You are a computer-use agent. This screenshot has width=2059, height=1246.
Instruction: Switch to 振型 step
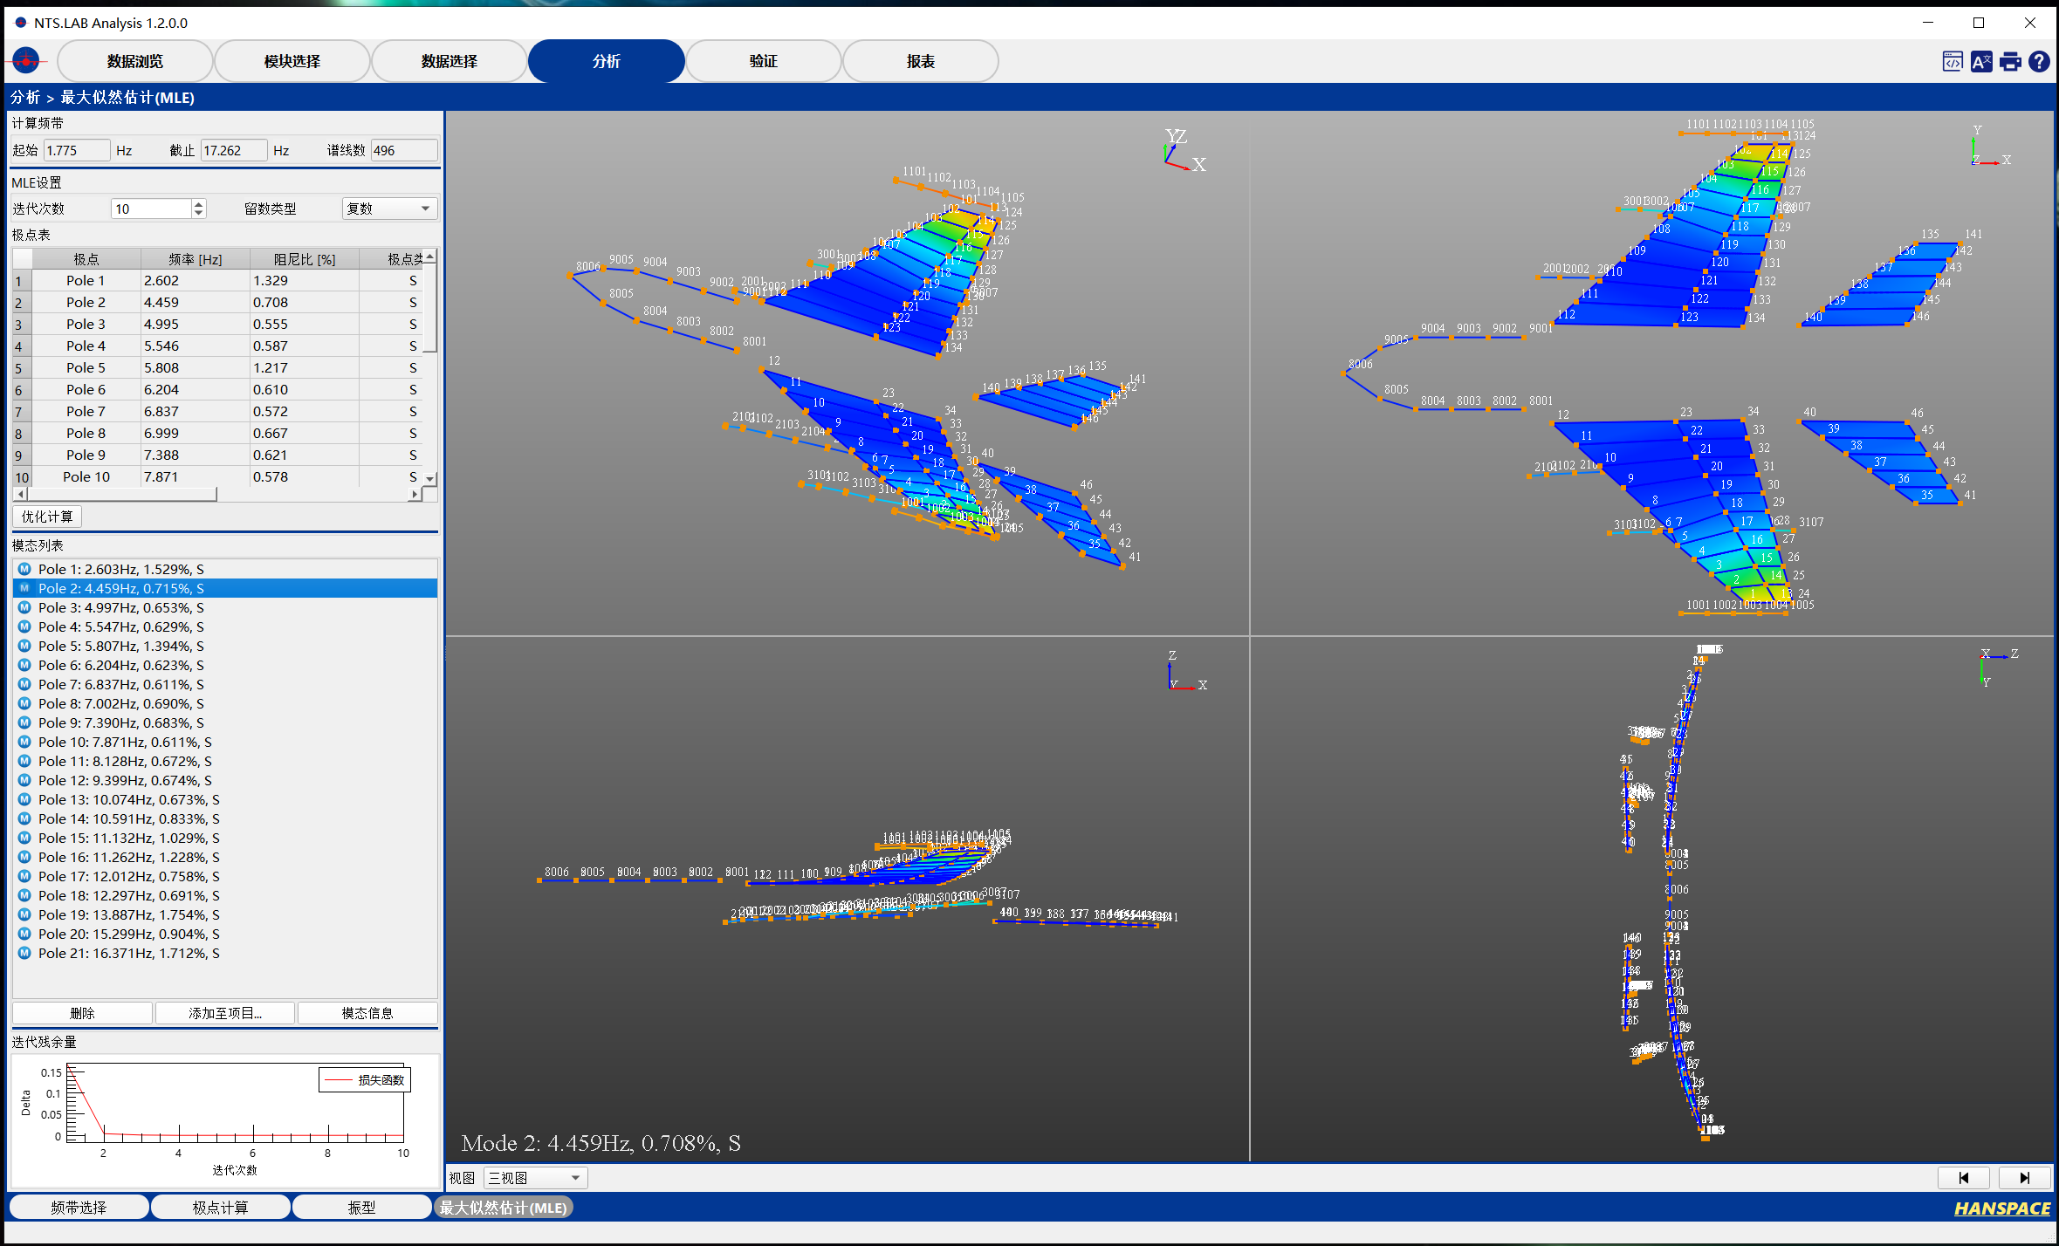coord(362,1208)
